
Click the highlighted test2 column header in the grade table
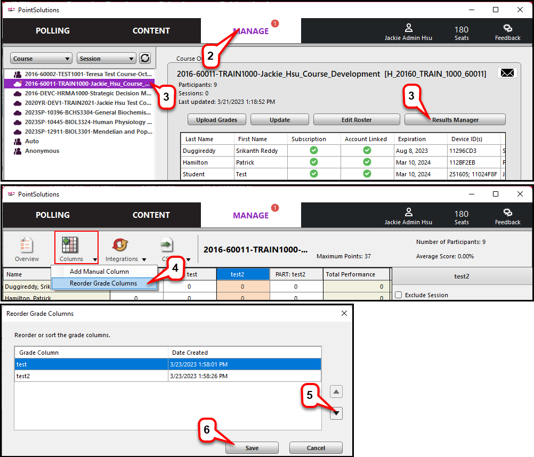pos(243,274)
